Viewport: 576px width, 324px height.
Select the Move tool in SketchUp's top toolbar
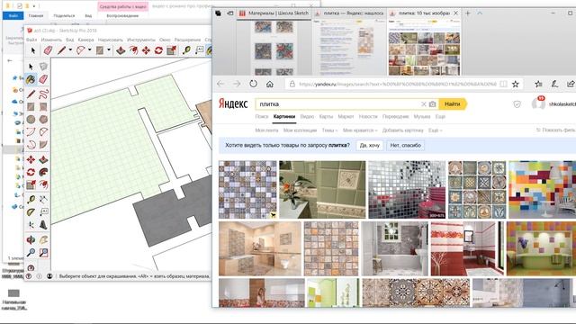(x=146, y=50)
